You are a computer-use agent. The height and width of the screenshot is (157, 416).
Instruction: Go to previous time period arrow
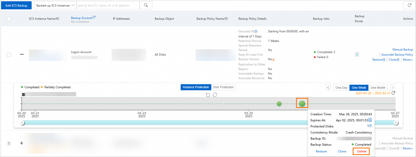[328, 88]
